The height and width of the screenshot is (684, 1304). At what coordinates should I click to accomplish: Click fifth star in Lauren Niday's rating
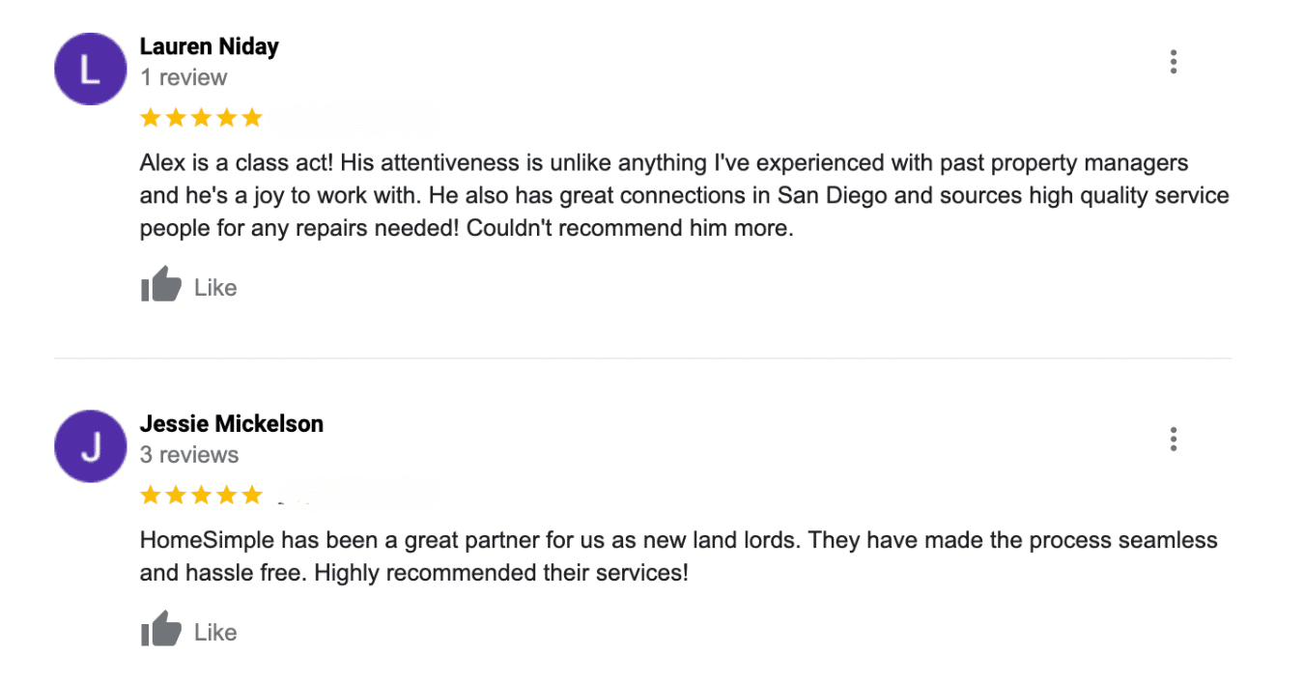[x=251, y=118]
